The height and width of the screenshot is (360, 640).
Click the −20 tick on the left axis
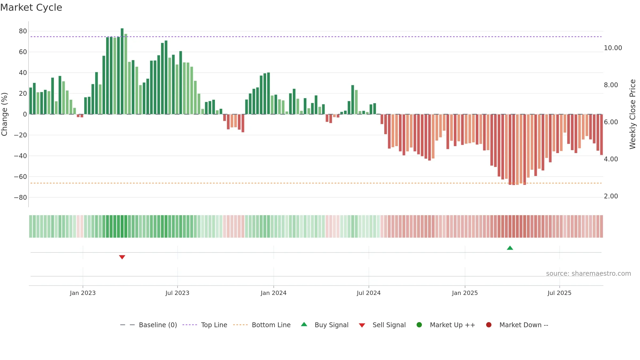21,135
